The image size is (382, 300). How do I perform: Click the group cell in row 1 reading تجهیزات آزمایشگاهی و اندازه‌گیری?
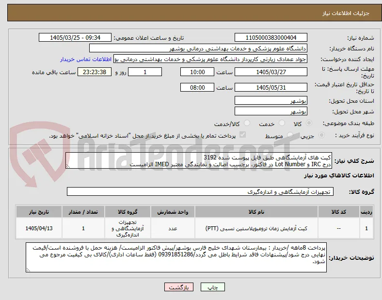point(127,228)
